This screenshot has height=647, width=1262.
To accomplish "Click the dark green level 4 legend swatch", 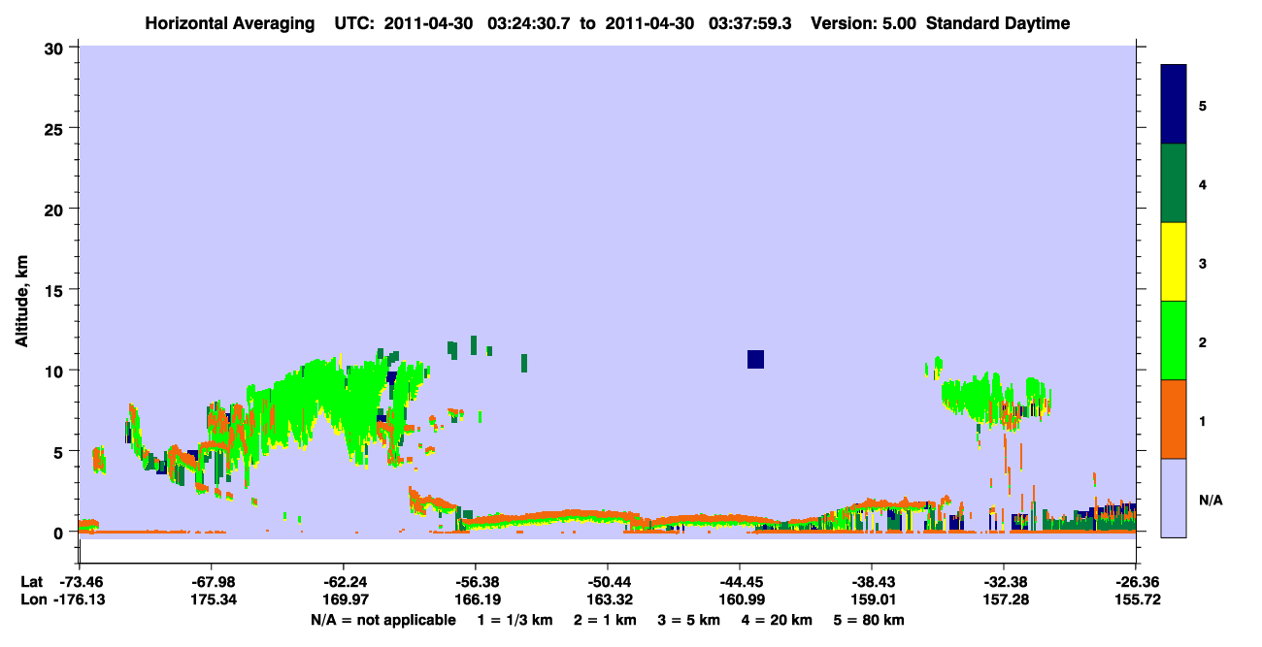I will point(1174,183).
